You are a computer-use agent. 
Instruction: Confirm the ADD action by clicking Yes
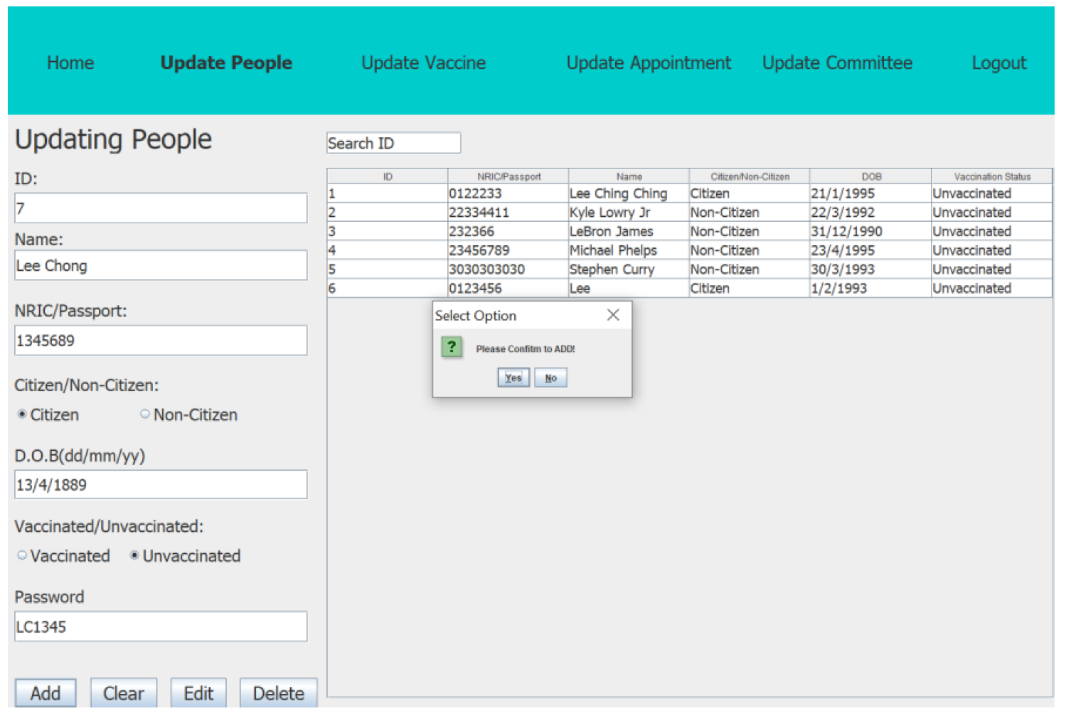(513, 378)
